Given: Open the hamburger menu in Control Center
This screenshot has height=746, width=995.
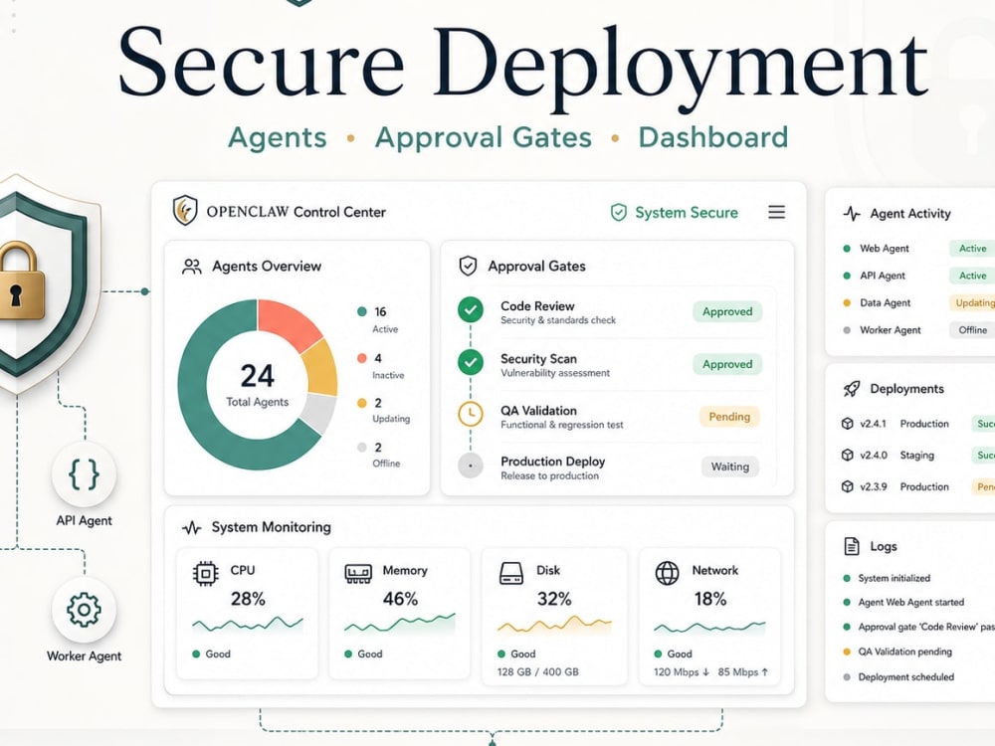Looking at the screenshot, I should coord(777,212).
